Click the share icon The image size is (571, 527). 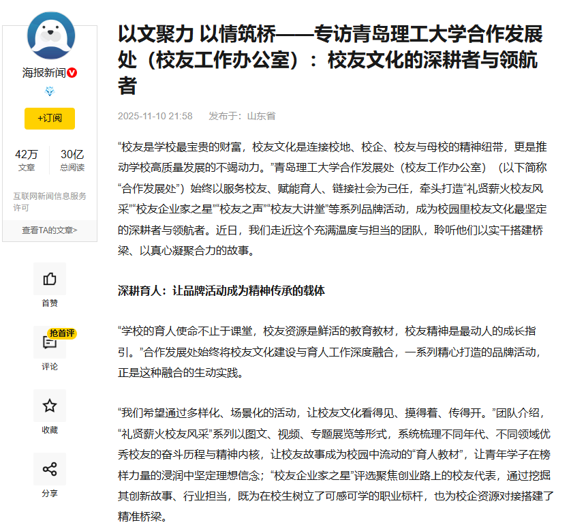point(50,469)
